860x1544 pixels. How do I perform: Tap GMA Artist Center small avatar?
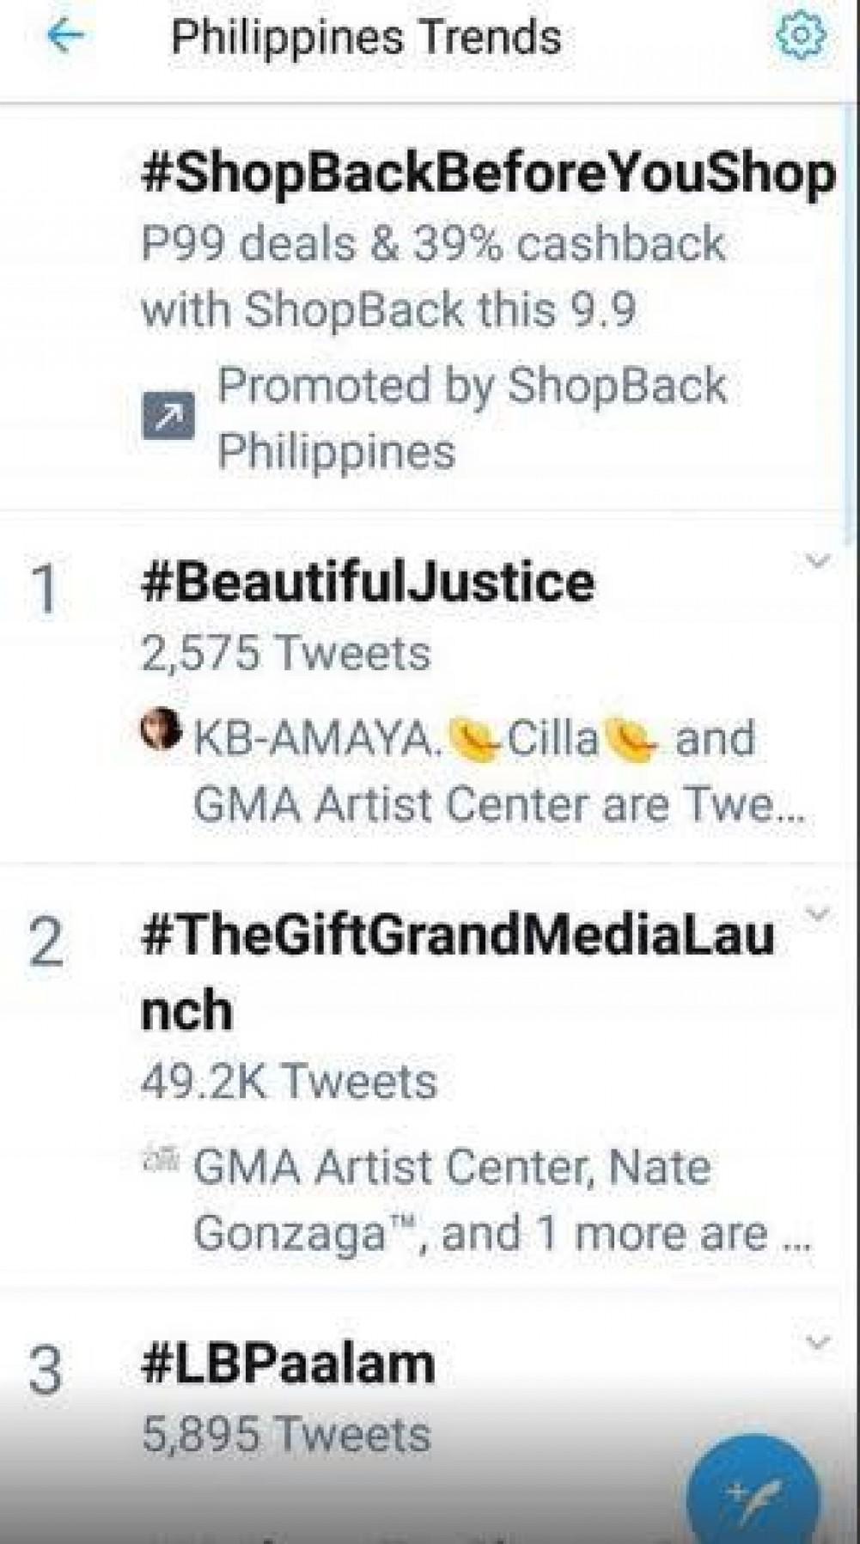tap(161, 1160)
